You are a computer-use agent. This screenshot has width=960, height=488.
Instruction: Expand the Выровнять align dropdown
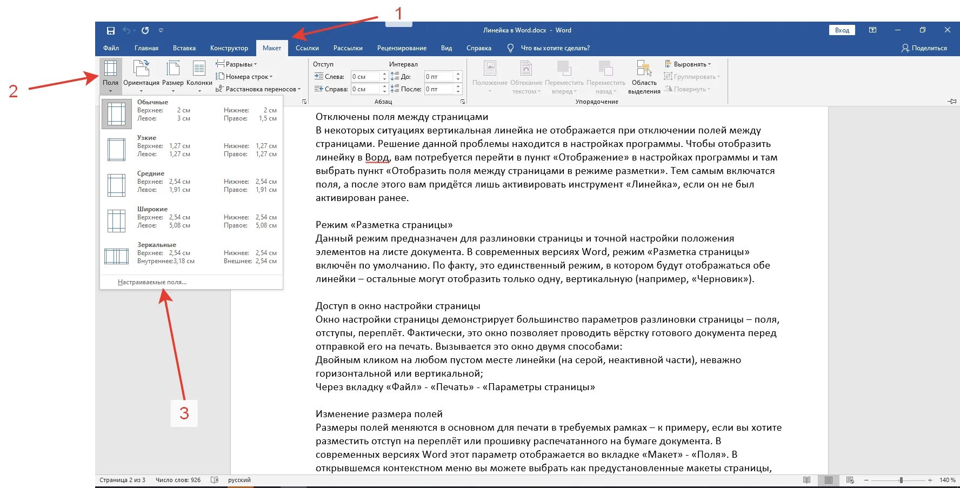688,64
